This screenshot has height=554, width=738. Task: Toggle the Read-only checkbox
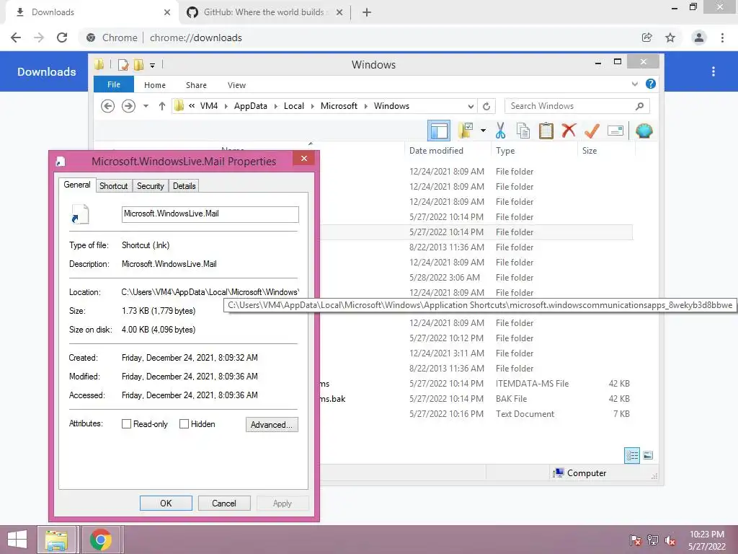pos(126,424)
